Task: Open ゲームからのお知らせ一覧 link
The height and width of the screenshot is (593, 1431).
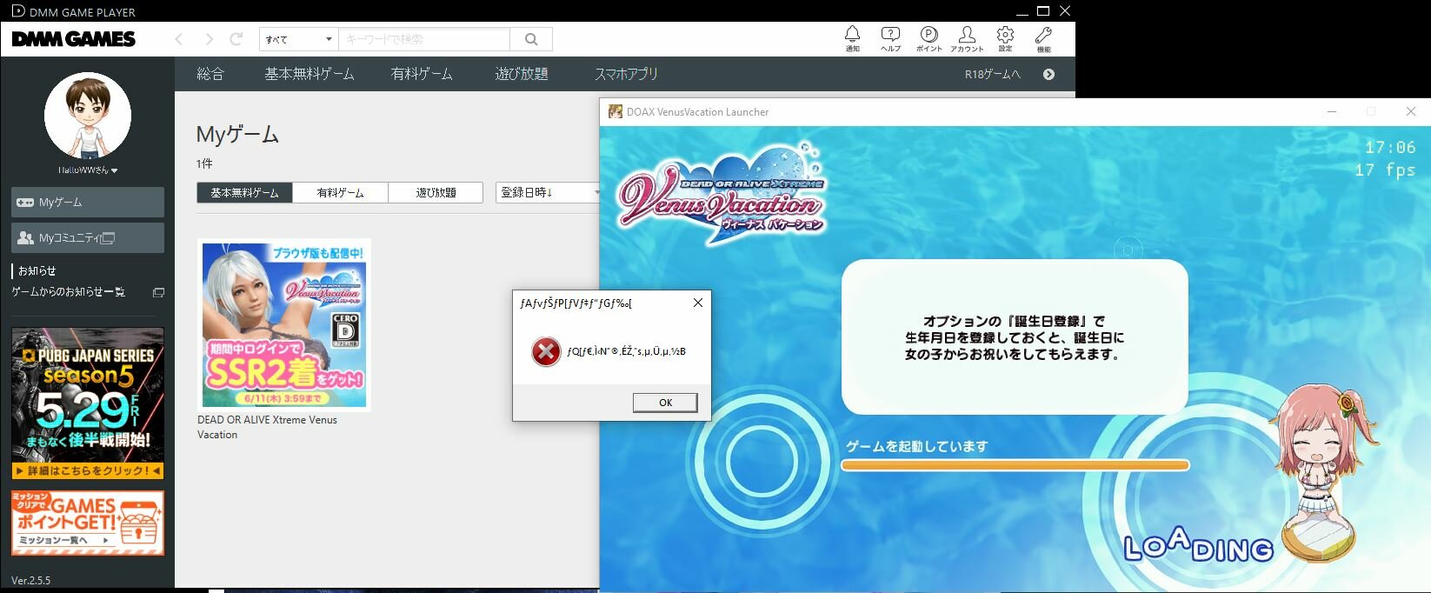Action: [68, 292]
